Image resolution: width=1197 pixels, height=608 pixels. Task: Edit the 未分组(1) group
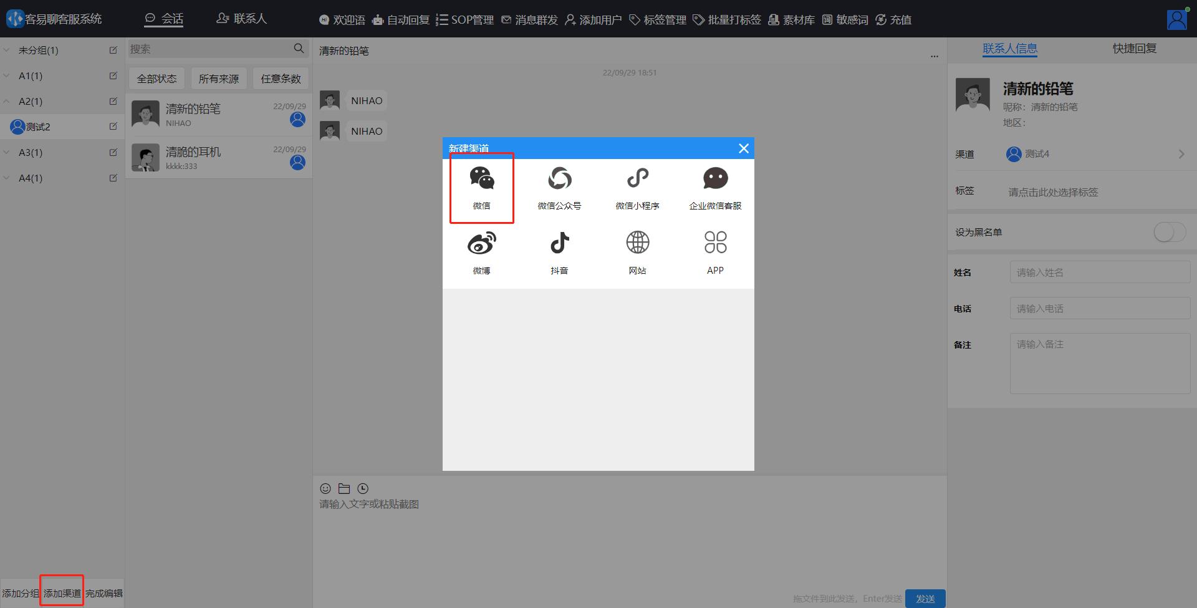[113, 50]
